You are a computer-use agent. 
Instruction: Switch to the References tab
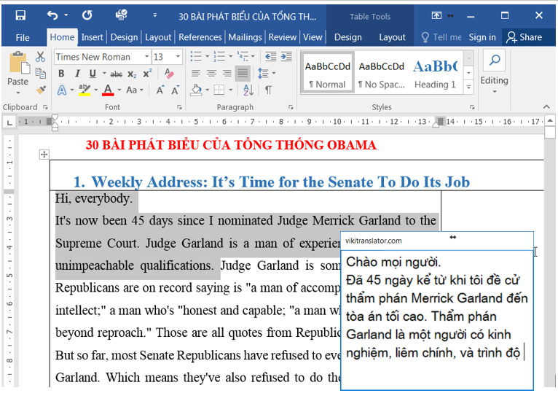(200, 37)
